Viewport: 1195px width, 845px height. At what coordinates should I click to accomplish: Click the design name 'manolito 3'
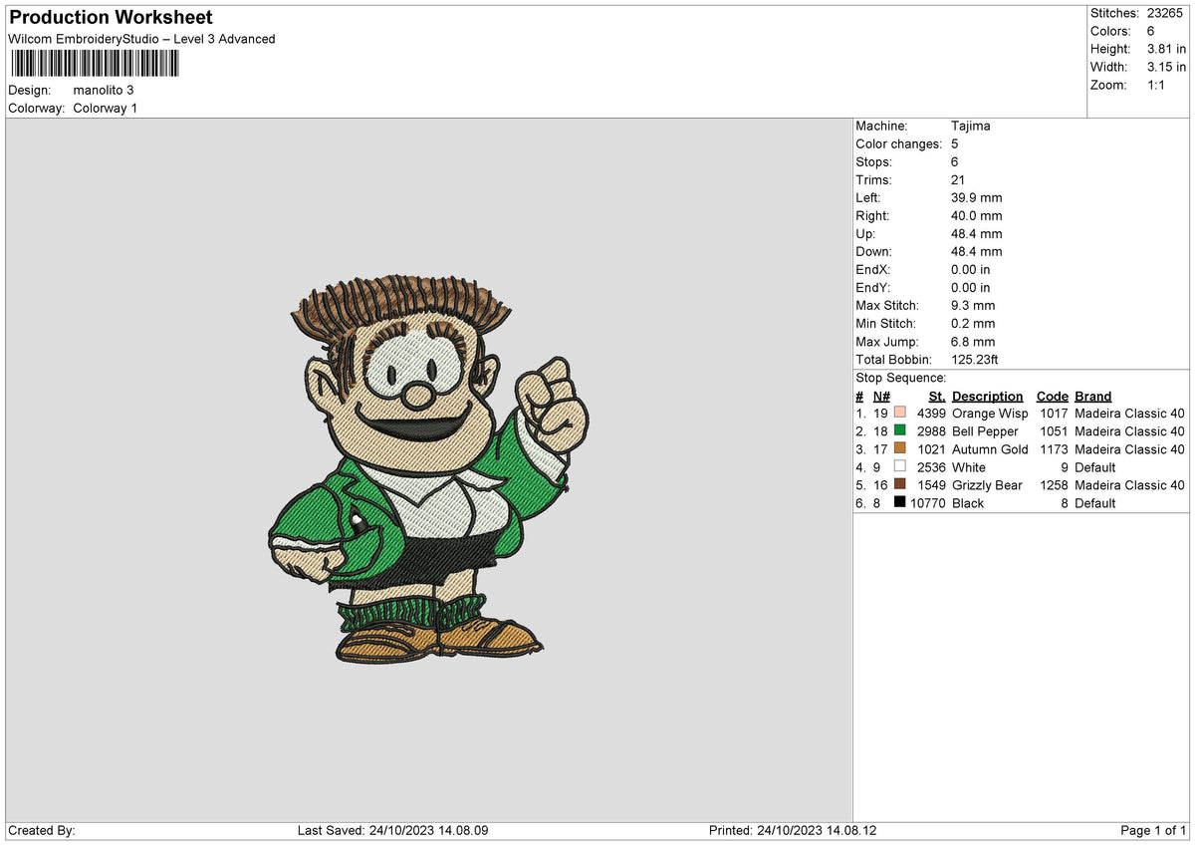pyautogui.click(x=104, y=90)
